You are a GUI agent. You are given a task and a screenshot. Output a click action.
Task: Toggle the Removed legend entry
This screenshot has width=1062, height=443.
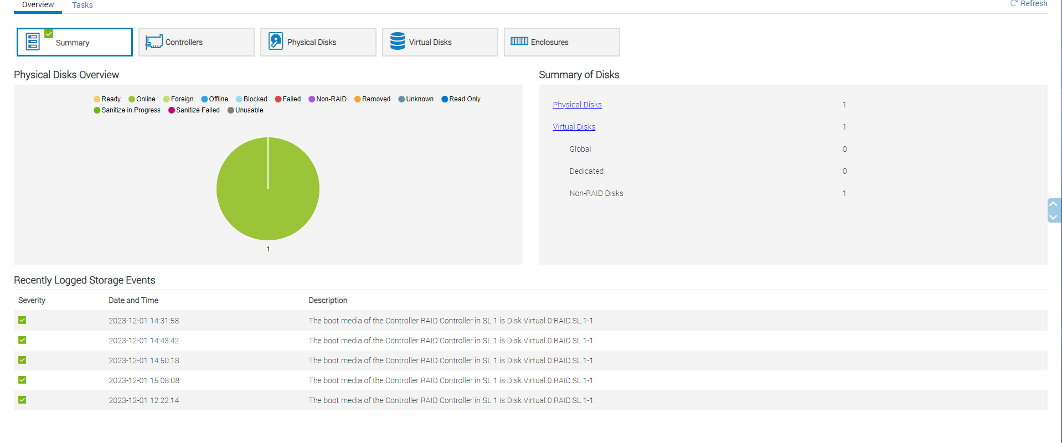click(x=372, y=99)
